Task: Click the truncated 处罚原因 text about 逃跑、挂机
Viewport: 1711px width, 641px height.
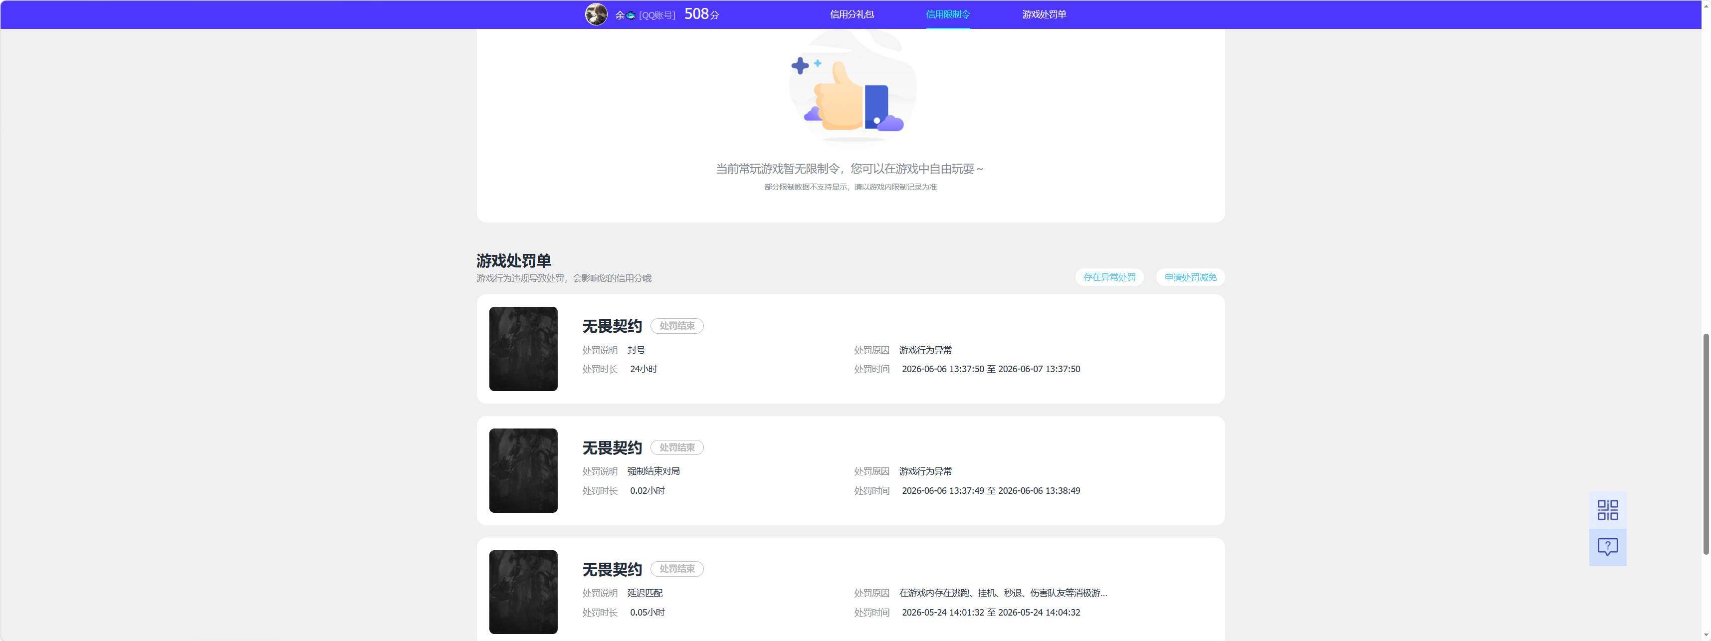Action: pyautogui.click(x=1003, y=593)
